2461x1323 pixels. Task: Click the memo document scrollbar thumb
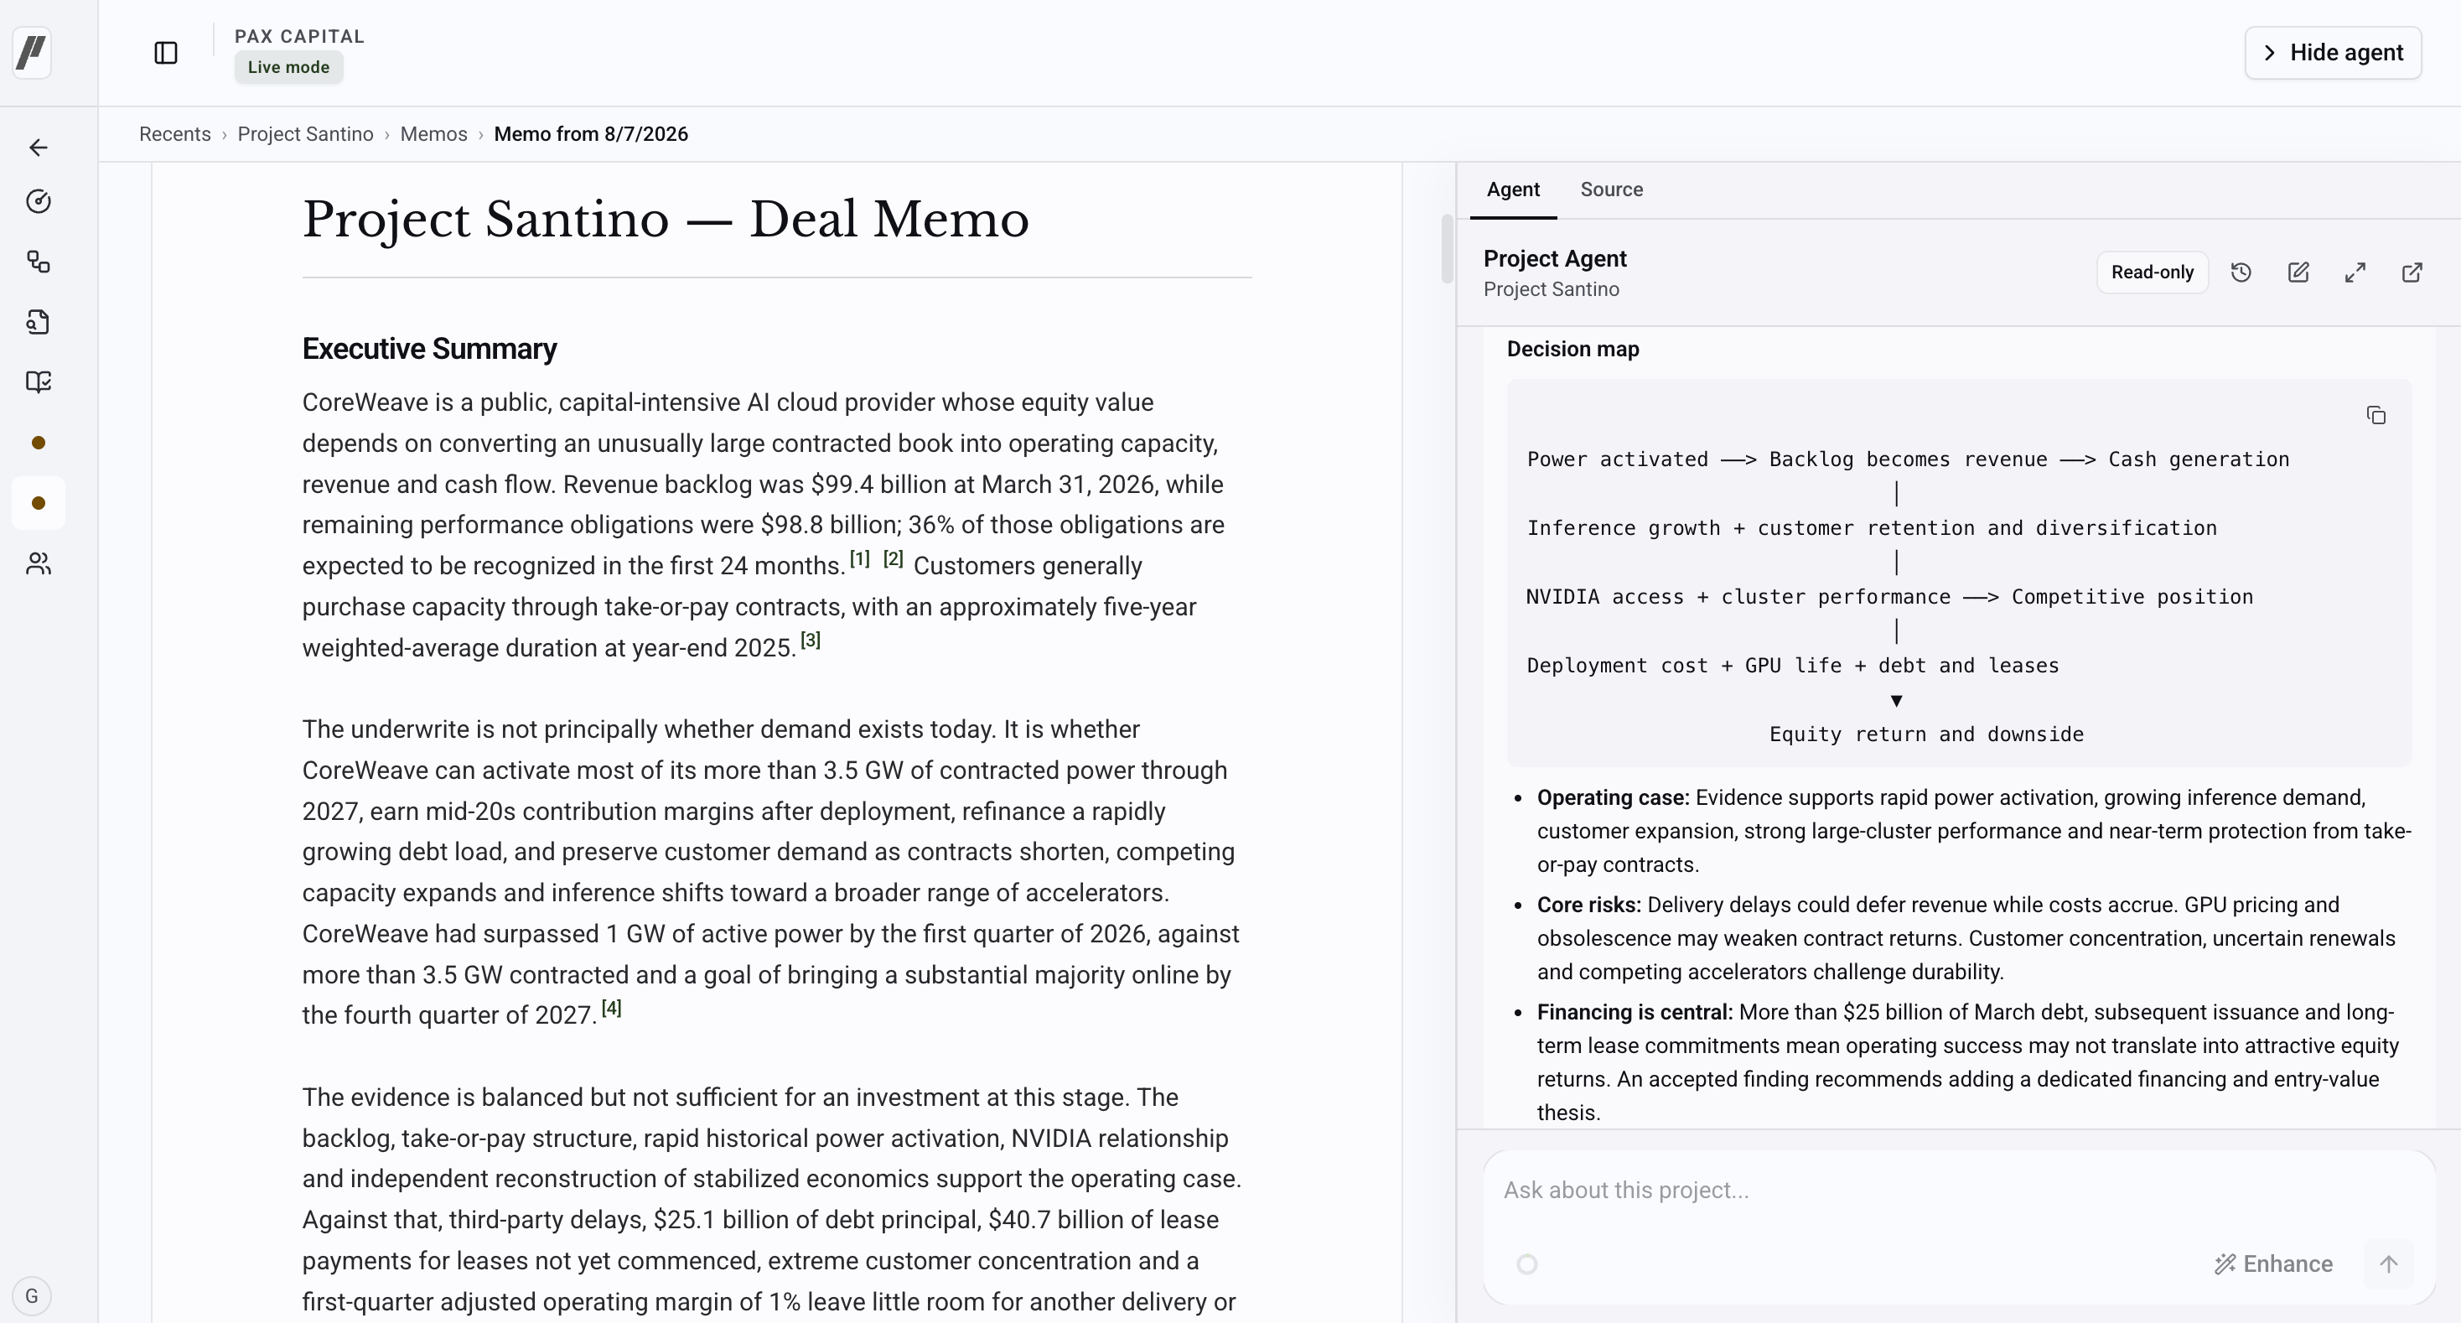coord(1447,248)
